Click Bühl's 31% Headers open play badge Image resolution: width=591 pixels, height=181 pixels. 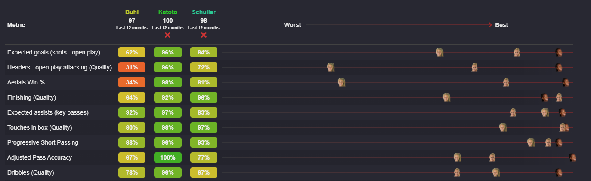(x=132, y=67)
